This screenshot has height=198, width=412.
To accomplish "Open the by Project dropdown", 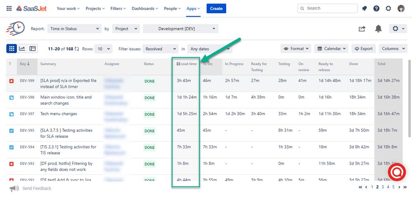I will [126, 28].
